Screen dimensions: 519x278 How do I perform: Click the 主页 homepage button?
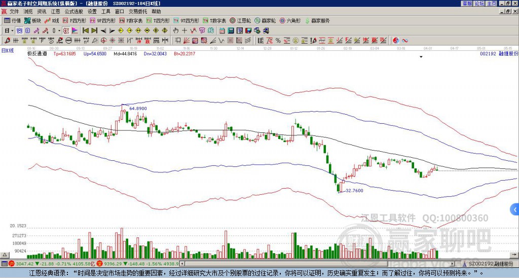491,3
